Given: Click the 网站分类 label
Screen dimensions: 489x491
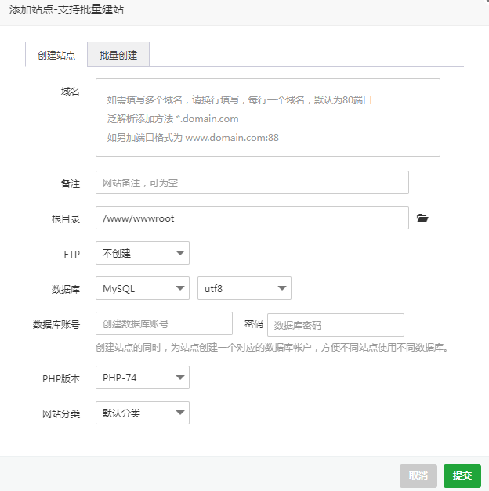Looking at the screenshot, I should [61, 414].
